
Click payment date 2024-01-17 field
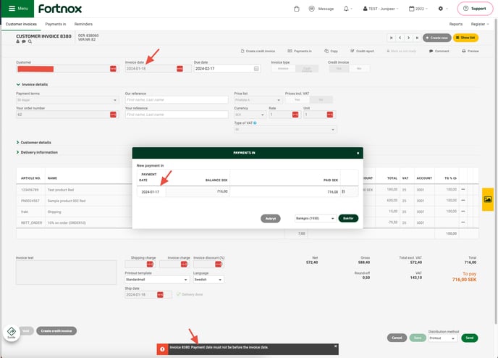[x=151, y=192]
